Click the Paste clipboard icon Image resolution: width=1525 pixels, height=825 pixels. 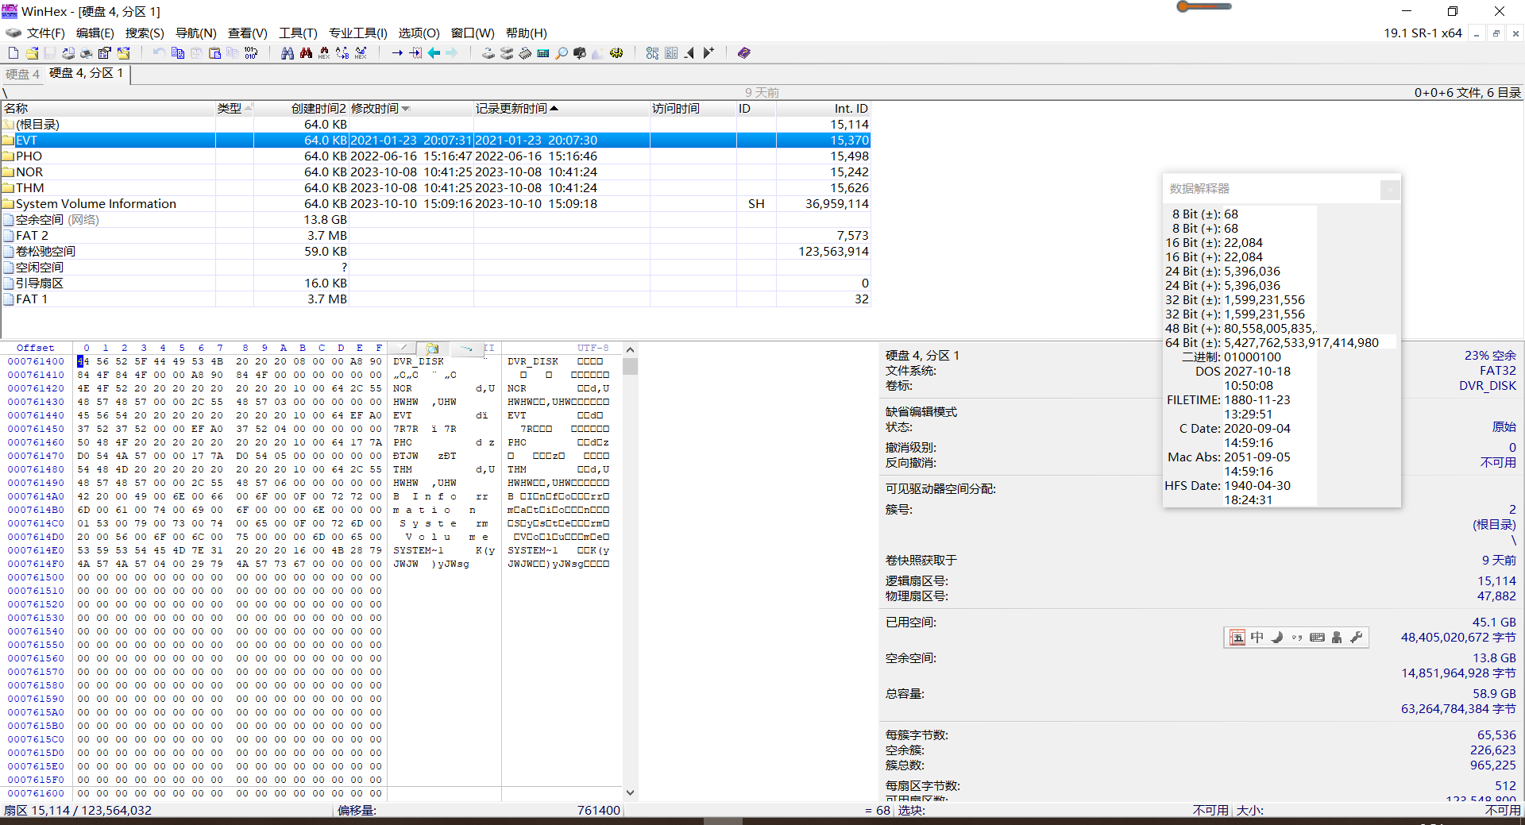tap(214, 53)
